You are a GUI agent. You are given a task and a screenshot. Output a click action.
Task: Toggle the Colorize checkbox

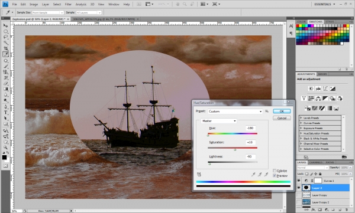[275, 171]
